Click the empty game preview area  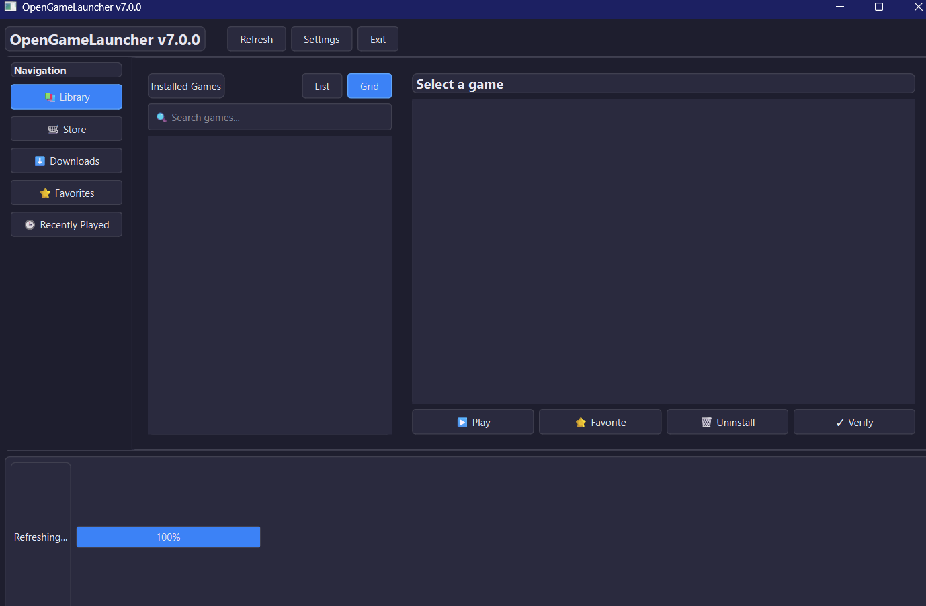[663, 251]
